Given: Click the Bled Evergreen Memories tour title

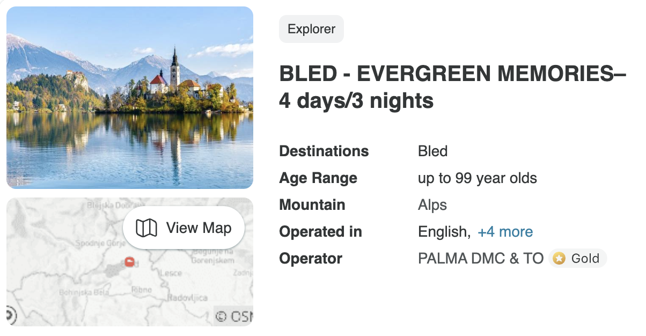Looking at the screenshot, I should pos(452,87).
